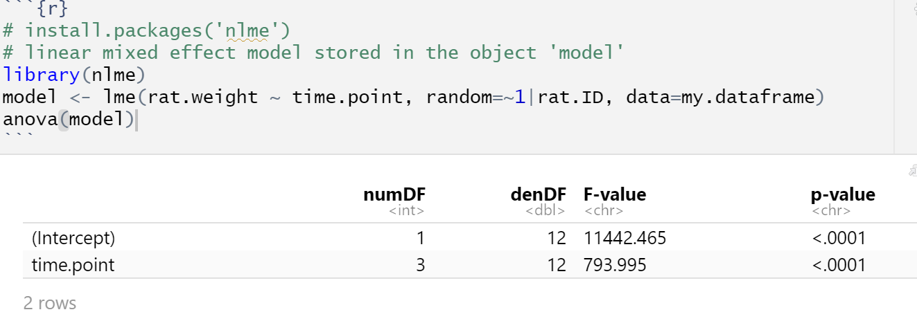
Task: Click the F-value cell 793.995
Action: 615,265
